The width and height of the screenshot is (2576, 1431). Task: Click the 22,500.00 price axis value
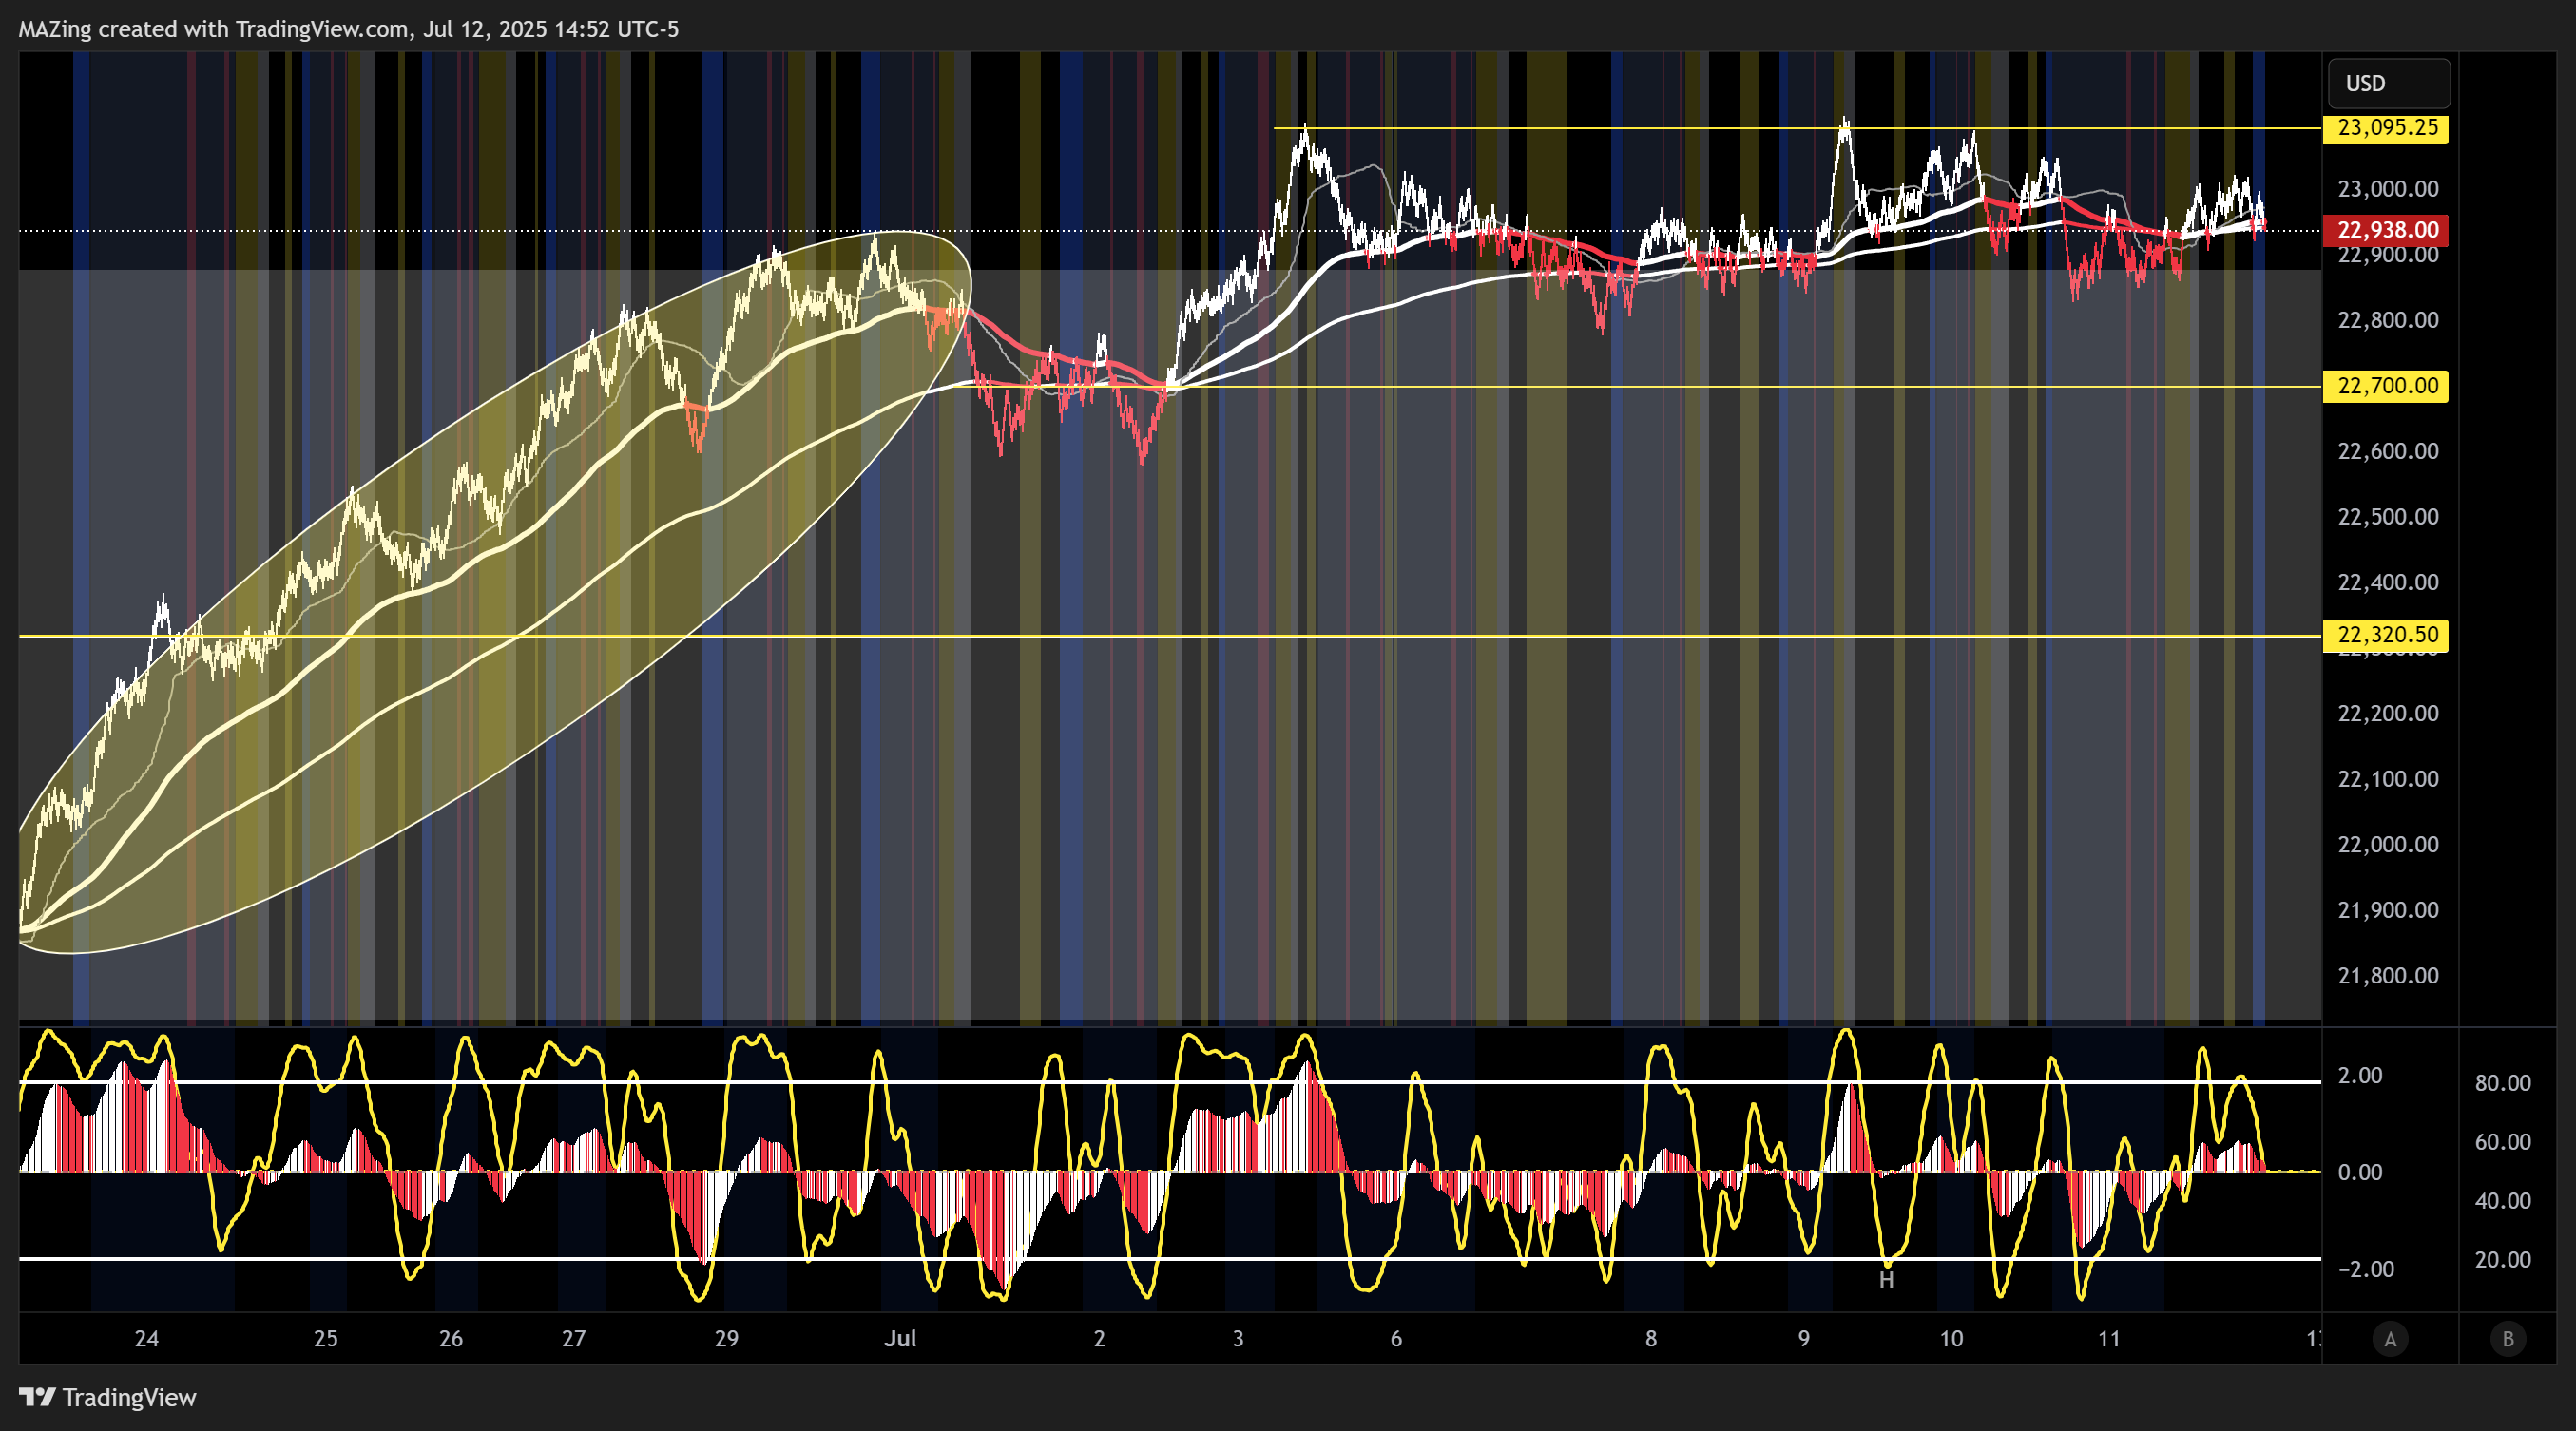(2387, 517)
